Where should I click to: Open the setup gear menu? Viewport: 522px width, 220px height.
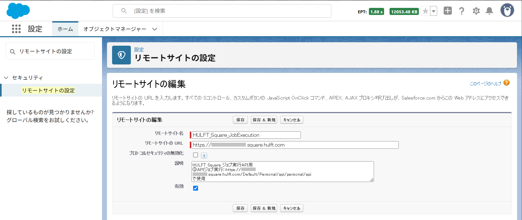[476, 11]
